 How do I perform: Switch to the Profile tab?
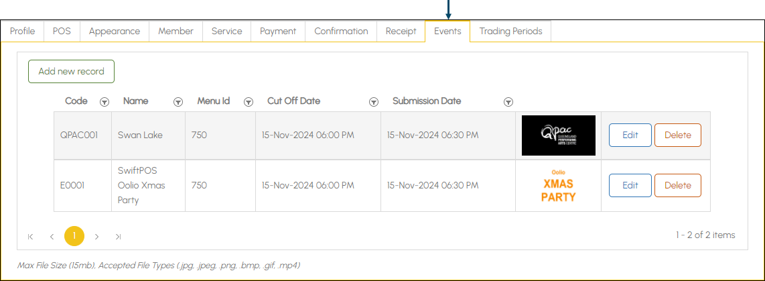(23, 32)
